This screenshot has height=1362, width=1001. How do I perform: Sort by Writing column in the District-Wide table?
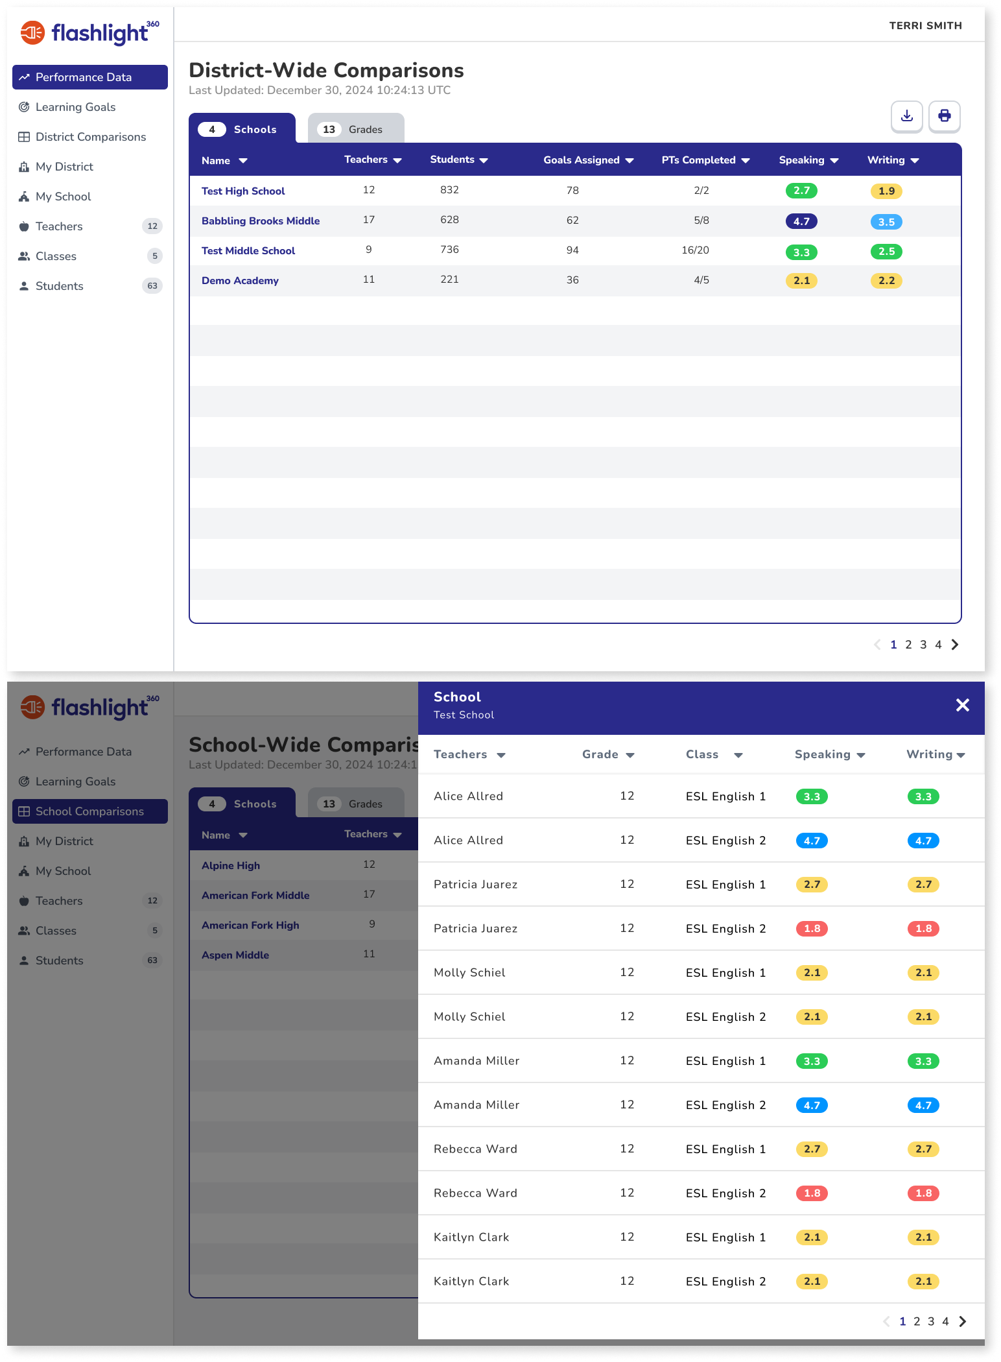(893, 160)
